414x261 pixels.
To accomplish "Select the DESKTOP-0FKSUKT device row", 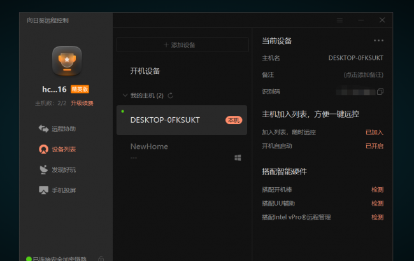I will (182, 120).
